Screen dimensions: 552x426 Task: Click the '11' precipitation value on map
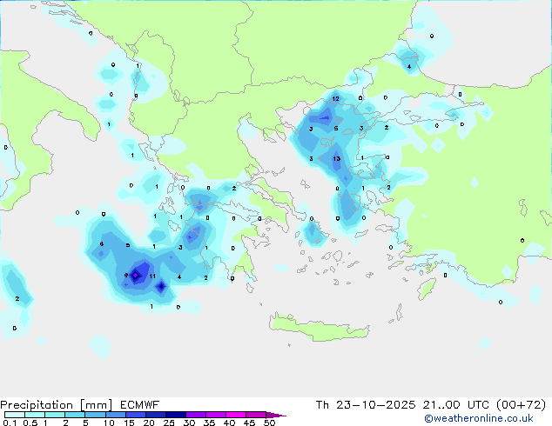click(152, 276)
